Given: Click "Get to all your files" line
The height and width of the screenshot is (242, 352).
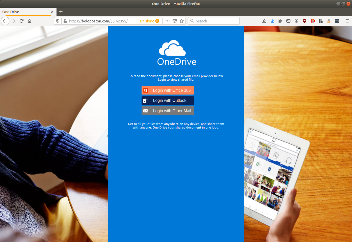Looking at the screenshot, I should 176,124.
